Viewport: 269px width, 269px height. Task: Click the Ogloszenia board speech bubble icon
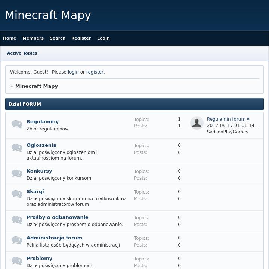click(17, 148)
